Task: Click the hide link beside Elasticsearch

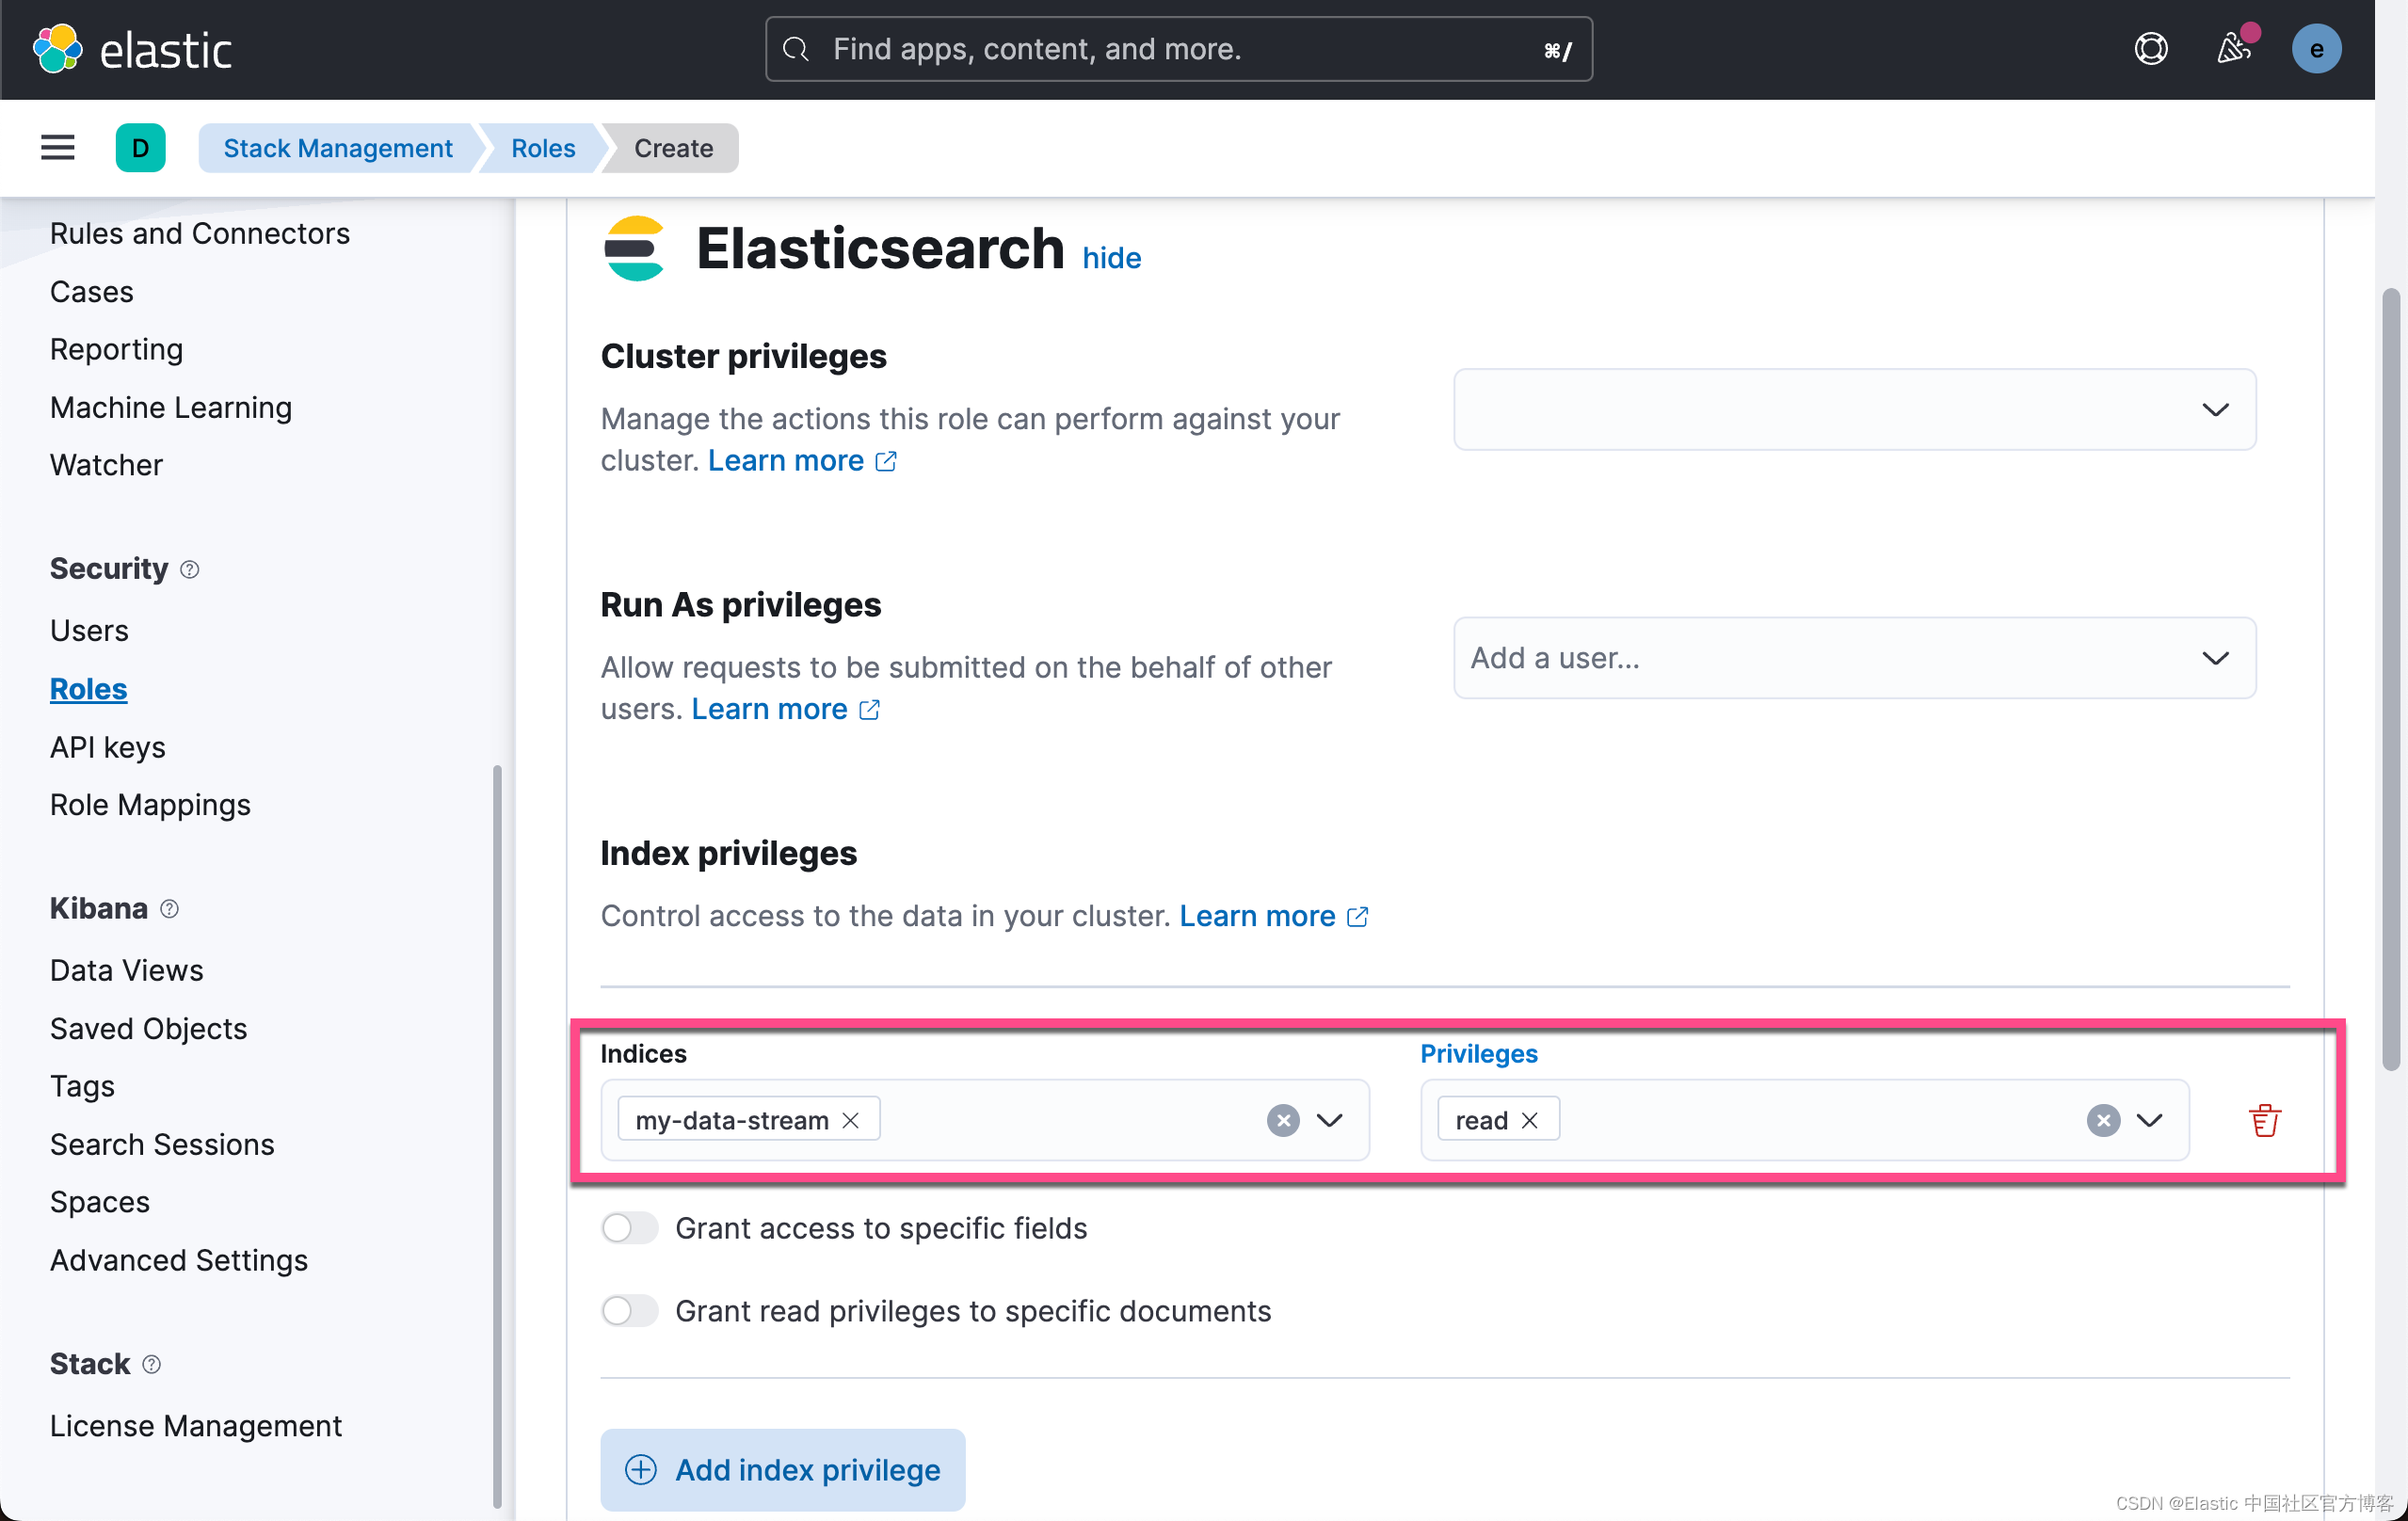Action: 1111,257
